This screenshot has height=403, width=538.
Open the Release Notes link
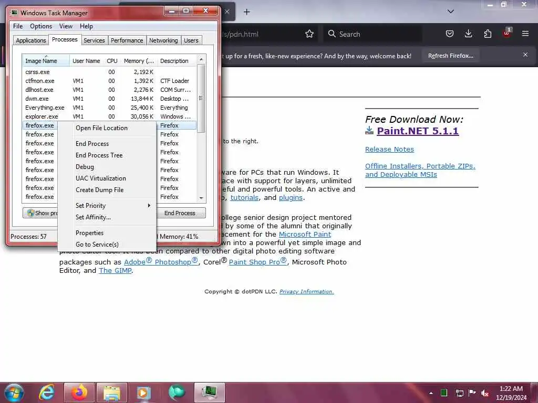[x=389, y=149]
